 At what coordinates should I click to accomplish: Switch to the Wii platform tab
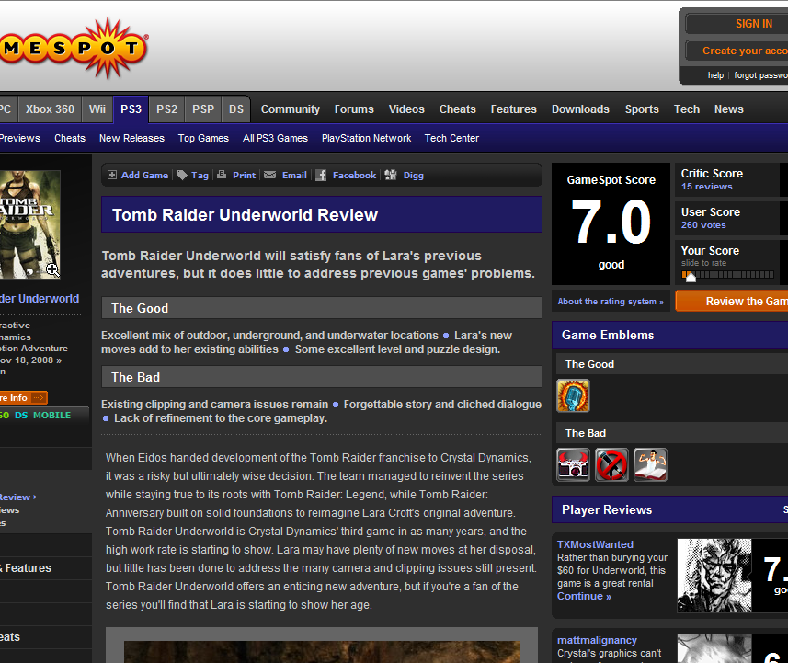pos(97,109)
